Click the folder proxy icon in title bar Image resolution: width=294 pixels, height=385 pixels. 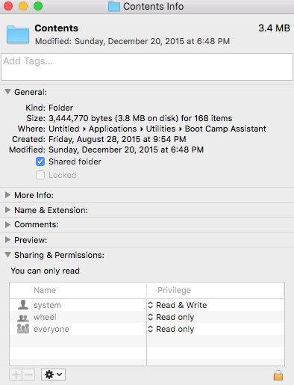(114, 6)
